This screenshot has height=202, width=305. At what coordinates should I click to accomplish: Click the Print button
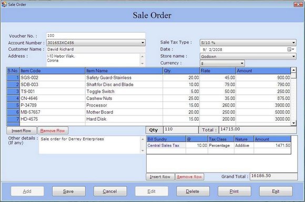[x=234, y=192]
